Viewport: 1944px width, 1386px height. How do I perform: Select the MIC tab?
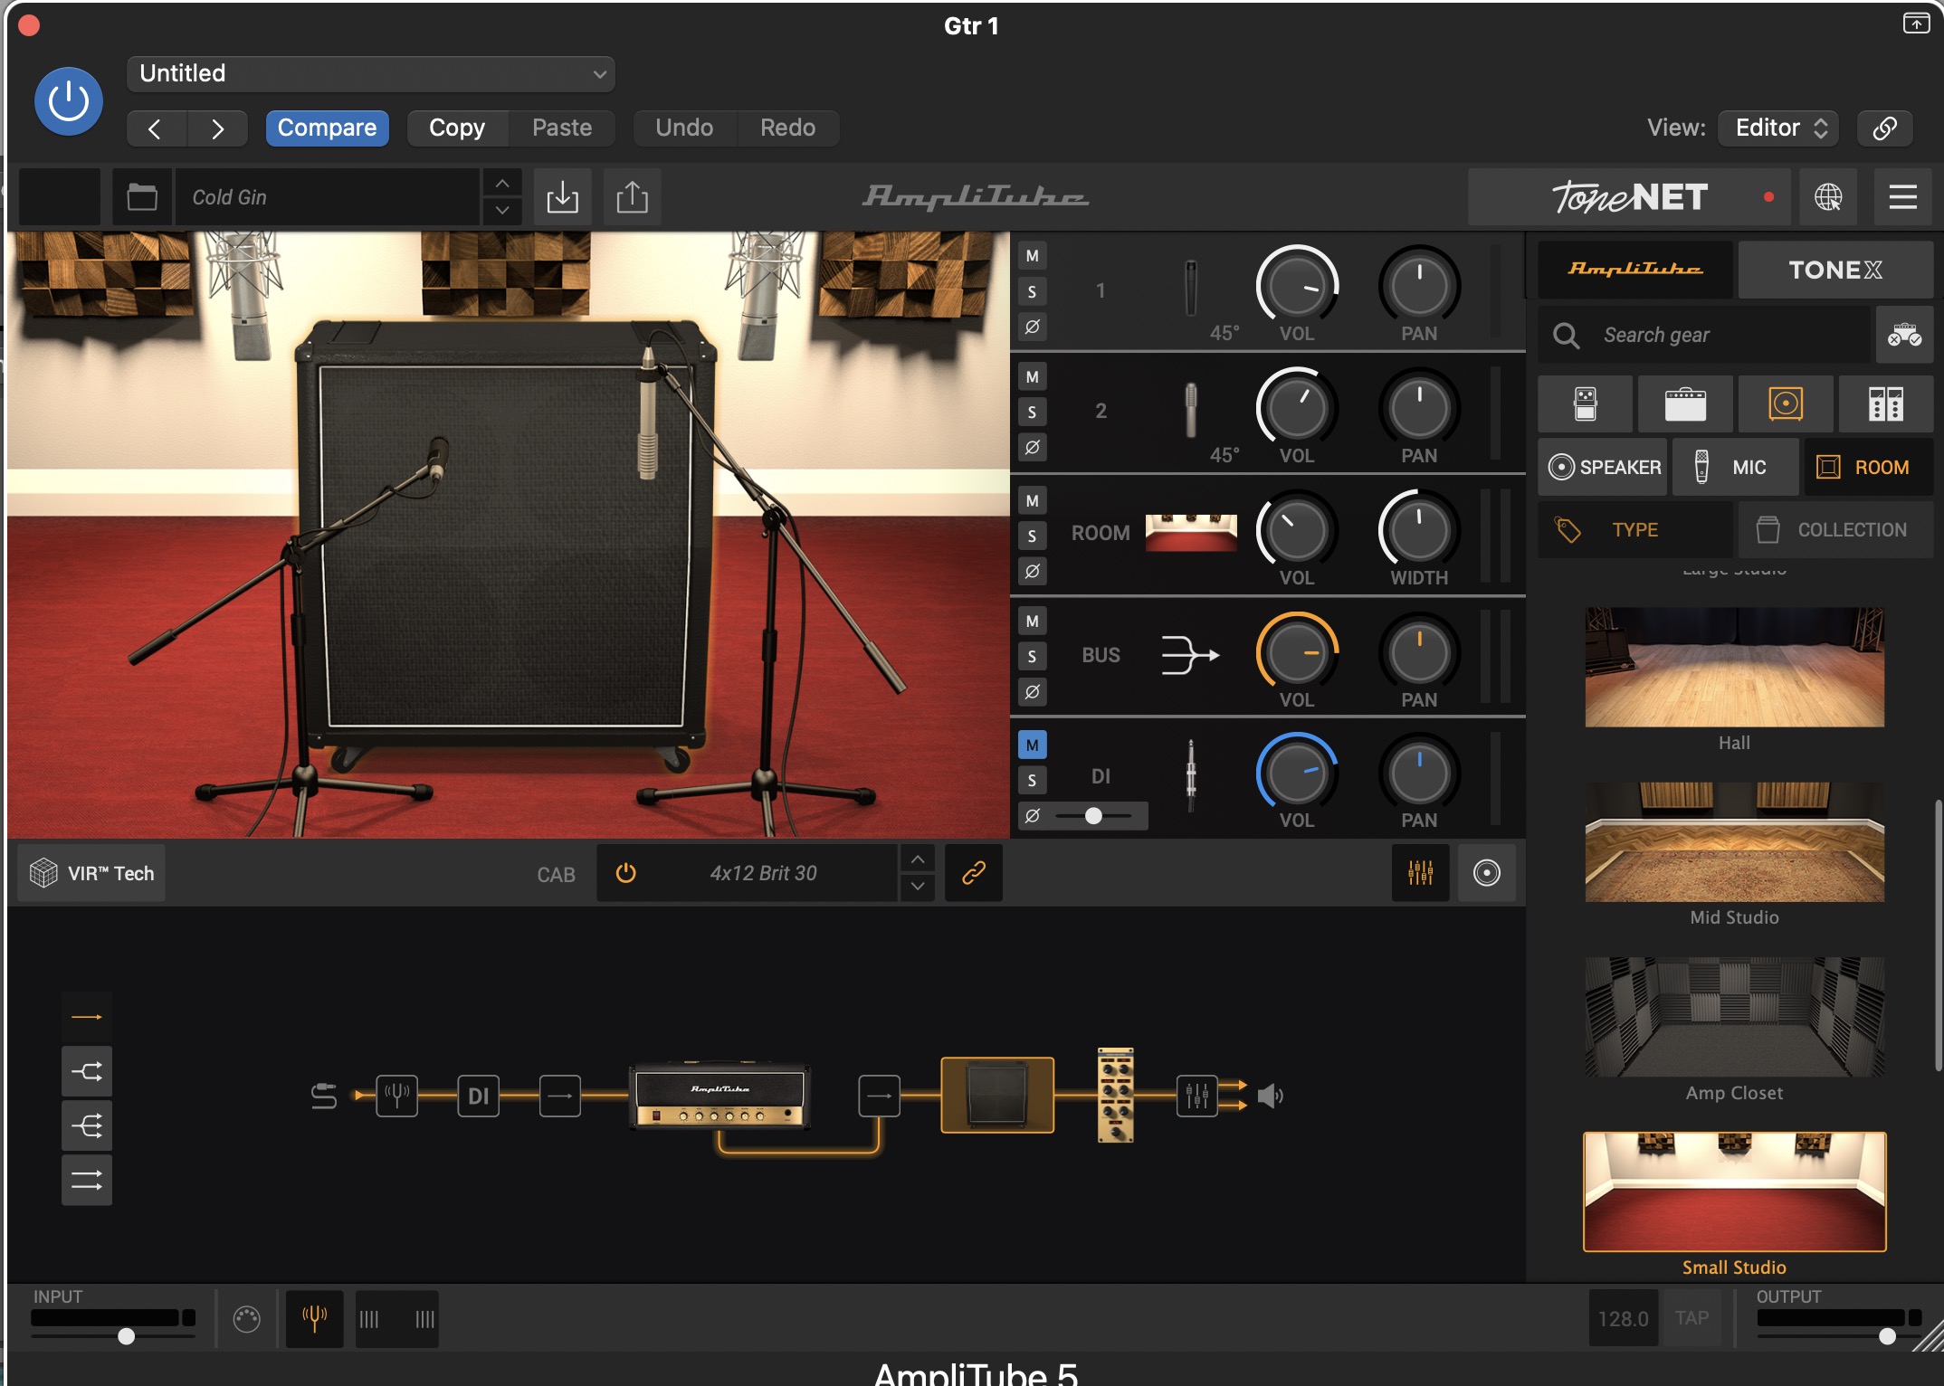point(1735,467)
